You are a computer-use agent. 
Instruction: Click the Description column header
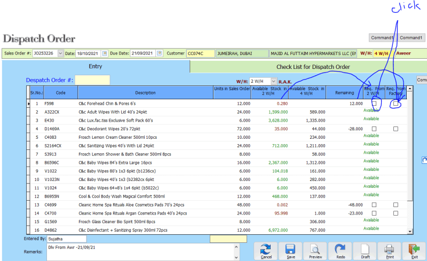pyautogui.click(x=145, y=93)
